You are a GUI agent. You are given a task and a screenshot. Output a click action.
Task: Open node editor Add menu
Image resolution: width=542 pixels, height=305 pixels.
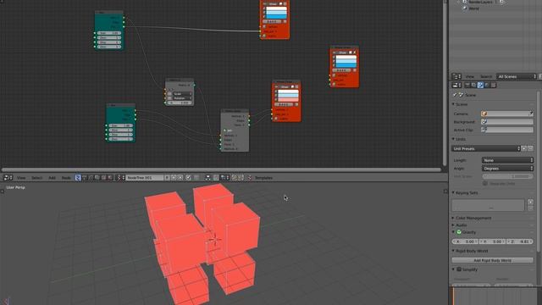tap(52, 178)
